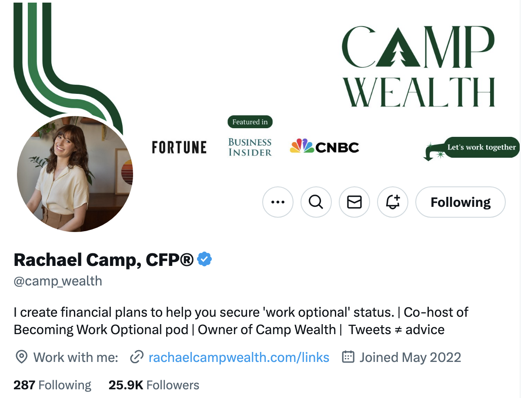Open the three-dot more options menu
This screenshot has width=521, height=398.
(x=278, y=202)
